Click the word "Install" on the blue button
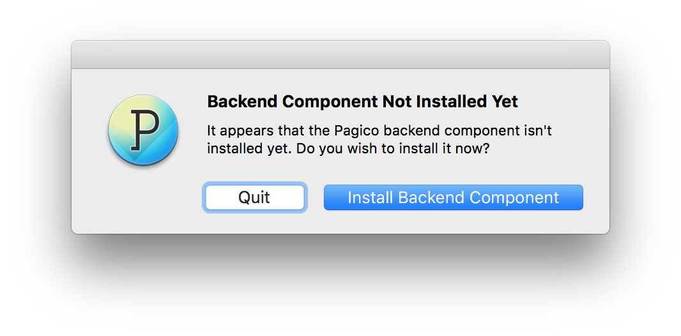This screenshot has width=681, height=336. click(x=371, y=198)
